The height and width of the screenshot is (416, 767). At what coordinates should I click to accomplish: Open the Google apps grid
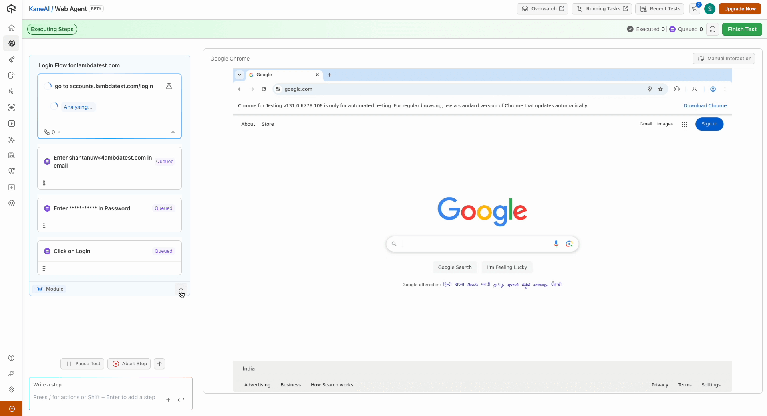click(x=684, y=124)
